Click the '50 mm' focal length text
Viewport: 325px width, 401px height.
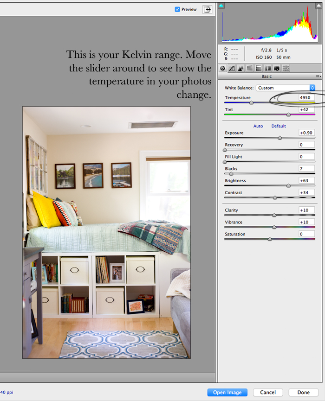[x=283, y=57]
